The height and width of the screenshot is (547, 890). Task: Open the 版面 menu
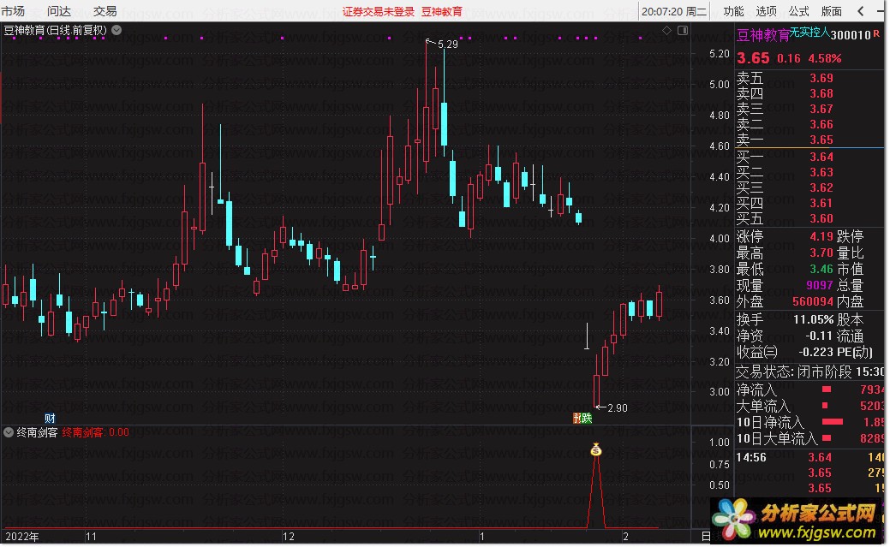pos(832,11)
